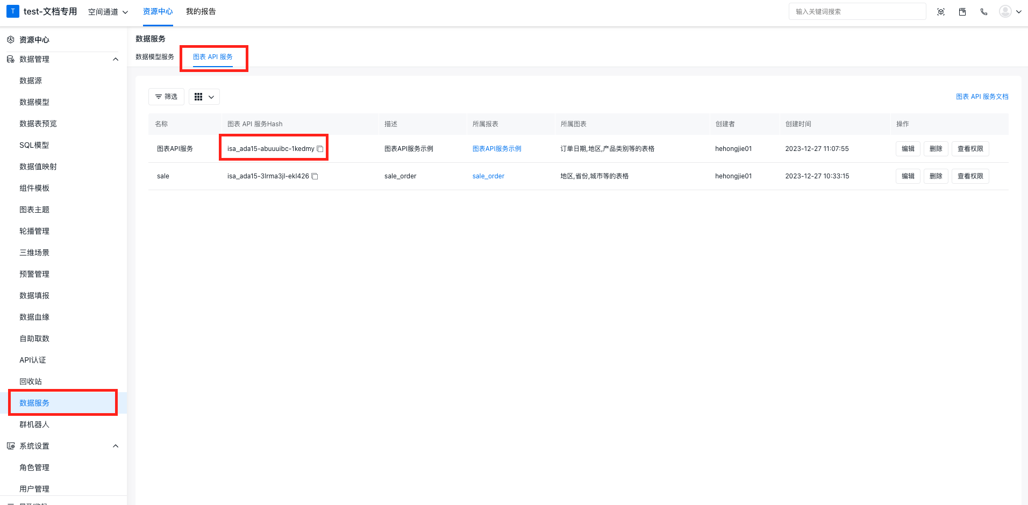Viewport: 1028px width, 505px height.
Task: Delete the 图表API服务 row
Action: pos(936,149)
